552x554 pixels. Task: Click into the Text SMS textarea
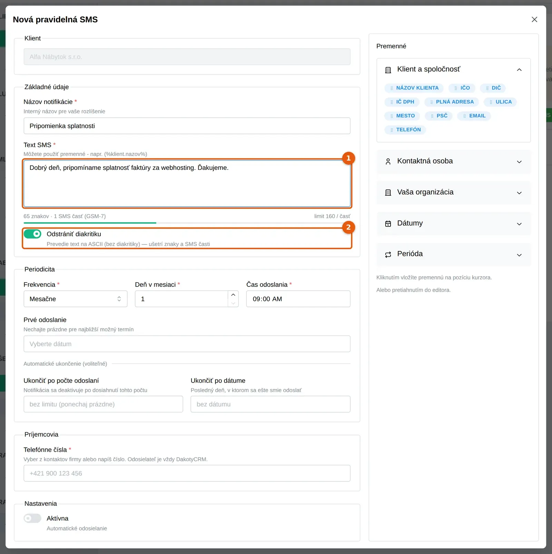[187, 184]
